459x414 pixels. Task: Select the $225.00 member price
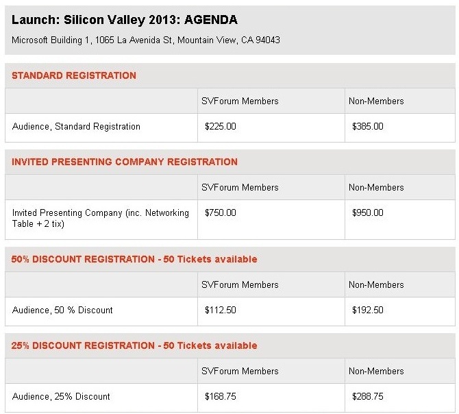(x=221, y=127)
